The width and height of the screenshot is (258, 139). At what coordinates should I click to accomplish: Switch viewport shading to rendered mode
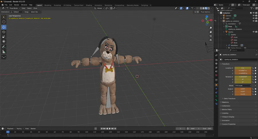(209, 8)
